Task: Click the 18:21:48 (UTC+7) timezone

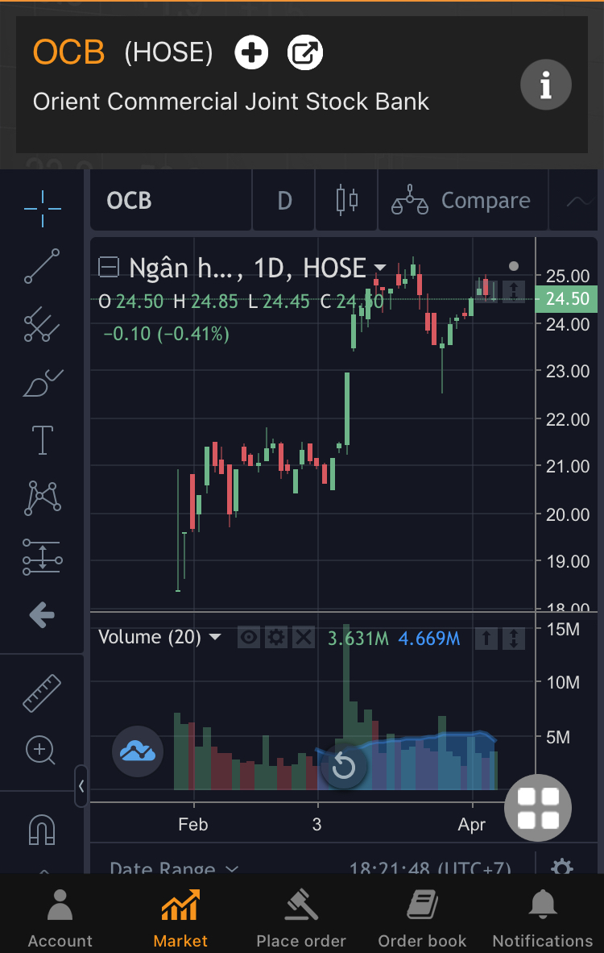Action: [x=430, y=868]
